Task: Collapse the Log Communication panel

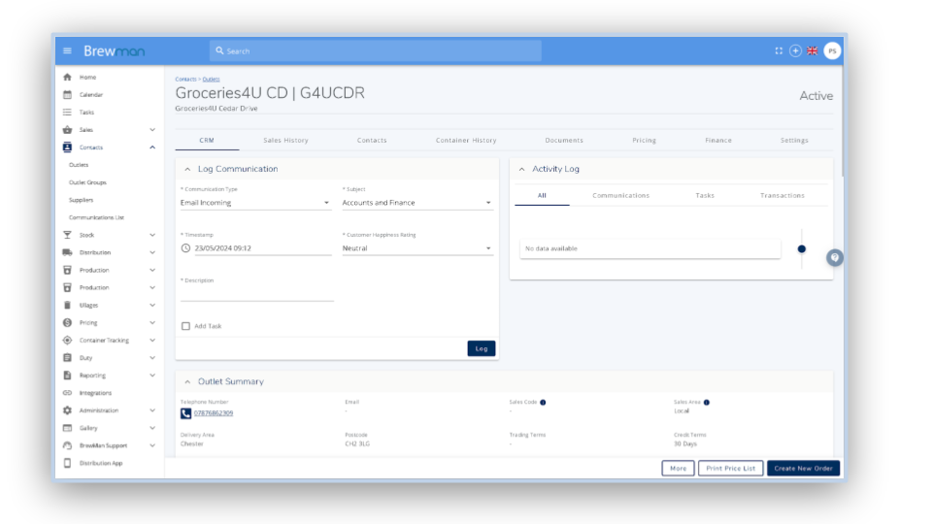Action: 187,169
